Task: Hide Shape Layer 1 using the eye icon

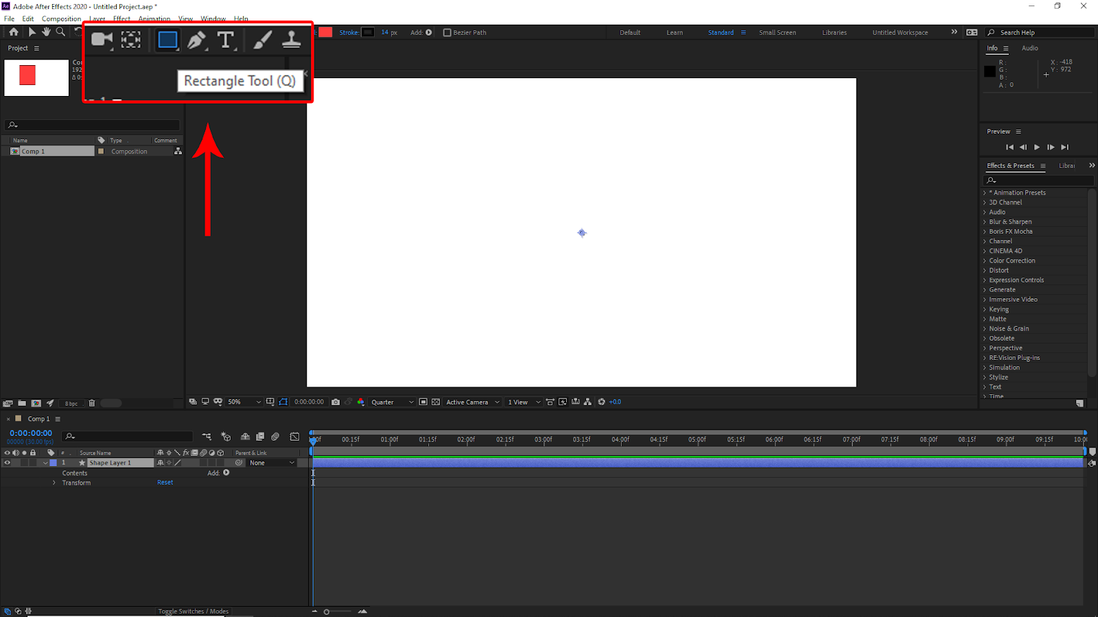Action: point(8,463)
